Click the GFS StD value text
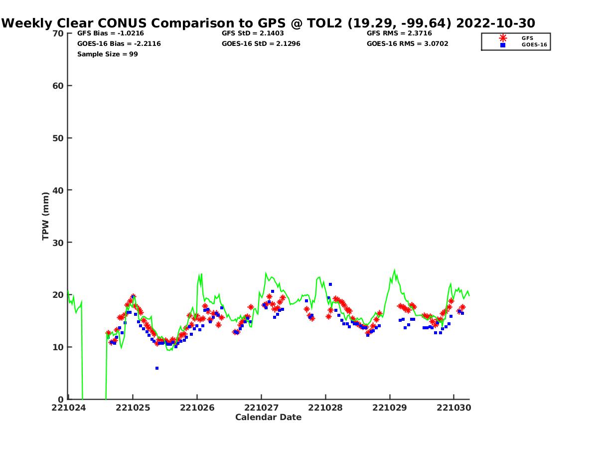598x449 pixels. (x=254, y=33)
